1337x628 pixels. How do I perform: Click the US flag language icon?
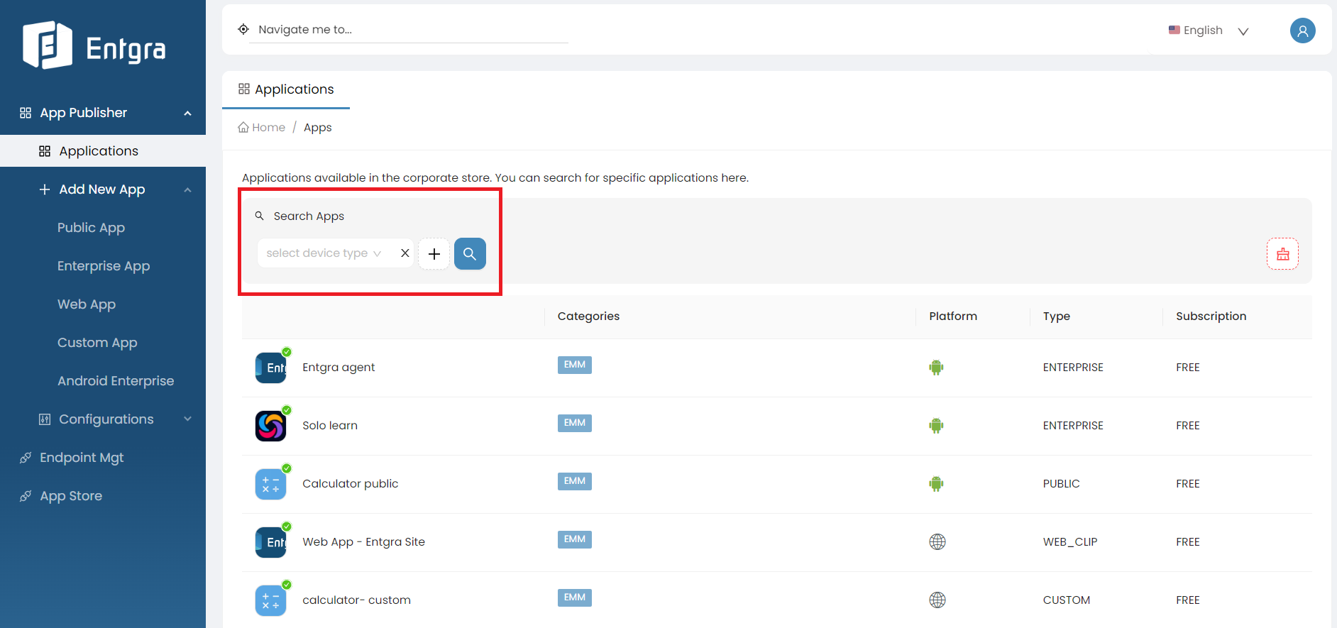point(1174,30)
